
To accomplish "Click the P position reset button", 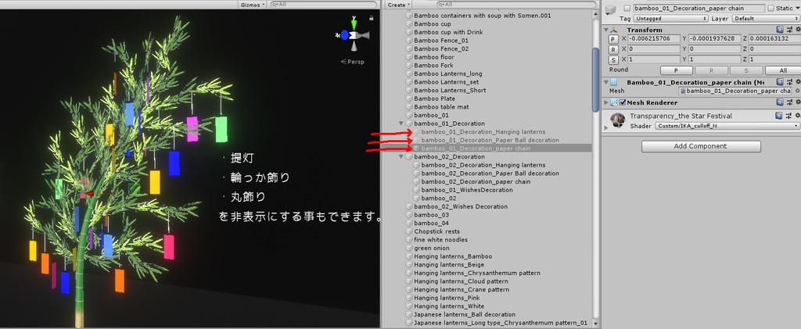I will [x=613, y=39].
